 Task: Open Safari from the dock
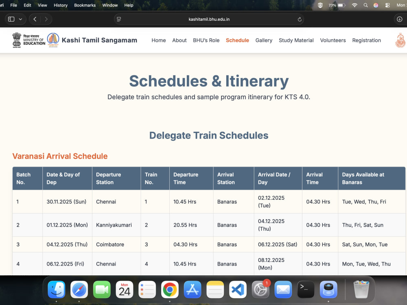(79, 290)
